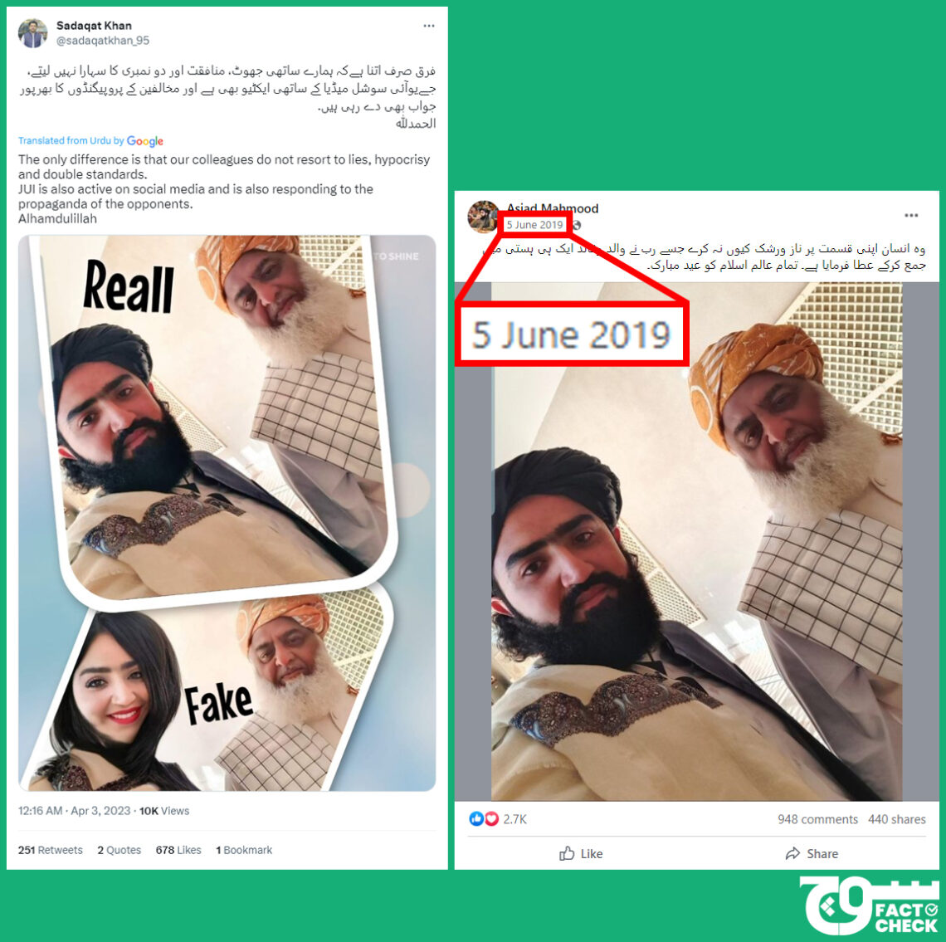The image size is (946, 942).
Task: Open Asjad Mahmood's profile picture
Action: 483,217
